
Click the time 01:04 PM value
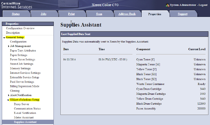[113, 59]
